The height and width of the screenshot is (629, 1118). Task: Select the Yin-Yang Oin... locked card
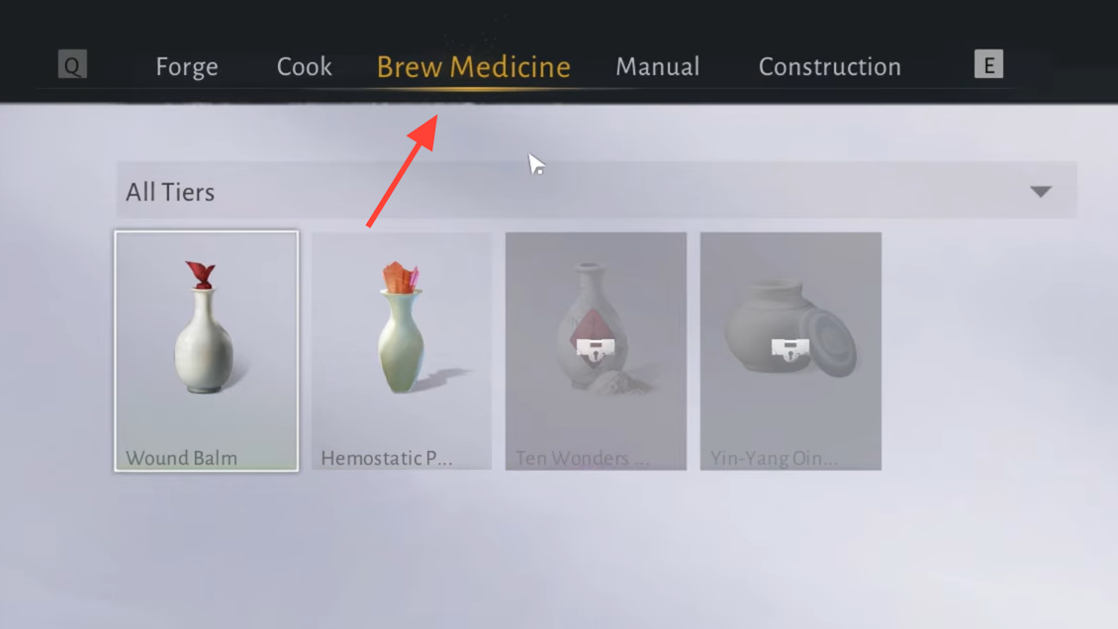pos(791,351)
